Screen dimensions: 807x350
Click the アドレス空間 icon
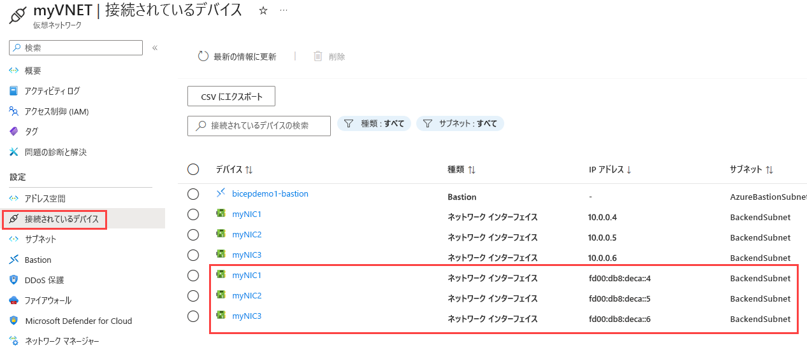click(x=14, y=199)
